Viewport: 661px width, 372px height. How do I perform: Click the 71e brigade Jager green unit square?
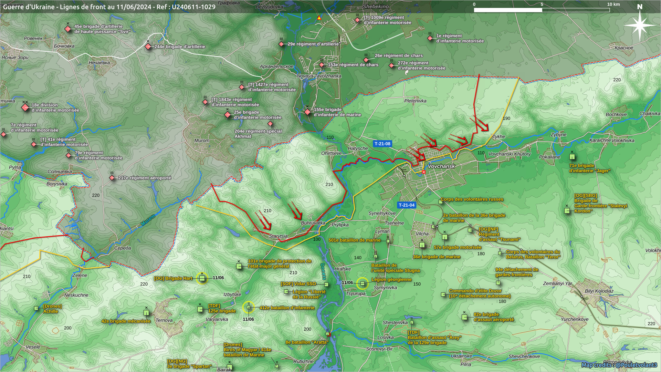pos(572,157)
